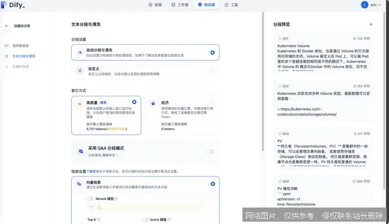389x224 pixels.
Task: Click the back arrow beside 创建知识库
Action: click(x=6, y=26)
